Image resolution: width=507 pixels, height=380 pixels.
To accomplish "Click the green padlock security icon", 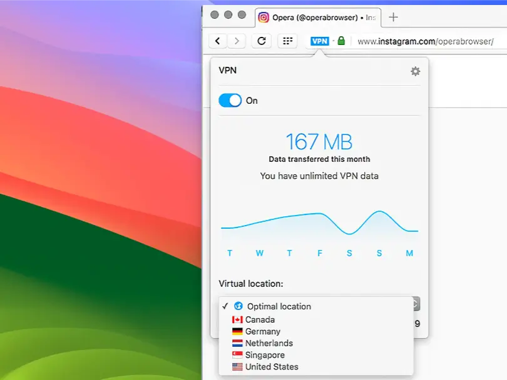I will pyautogui.click(x=342, y=41).
